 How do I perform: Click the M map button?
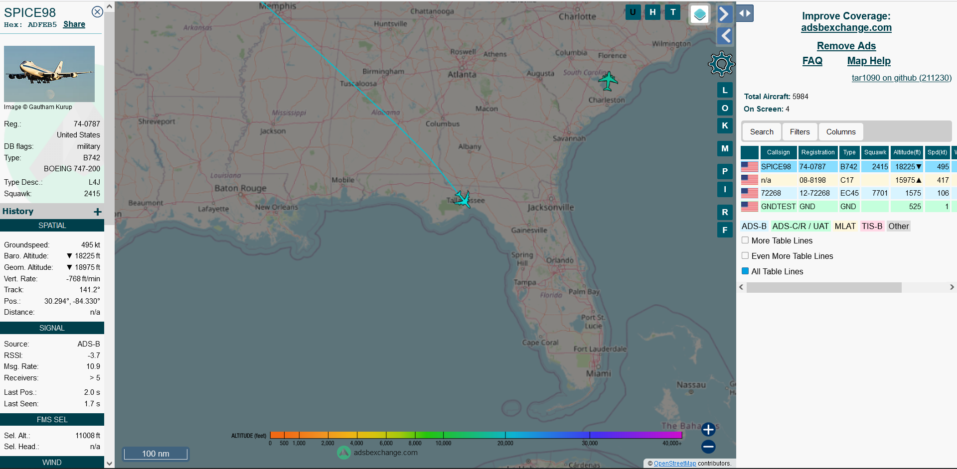tap(725, 148)
